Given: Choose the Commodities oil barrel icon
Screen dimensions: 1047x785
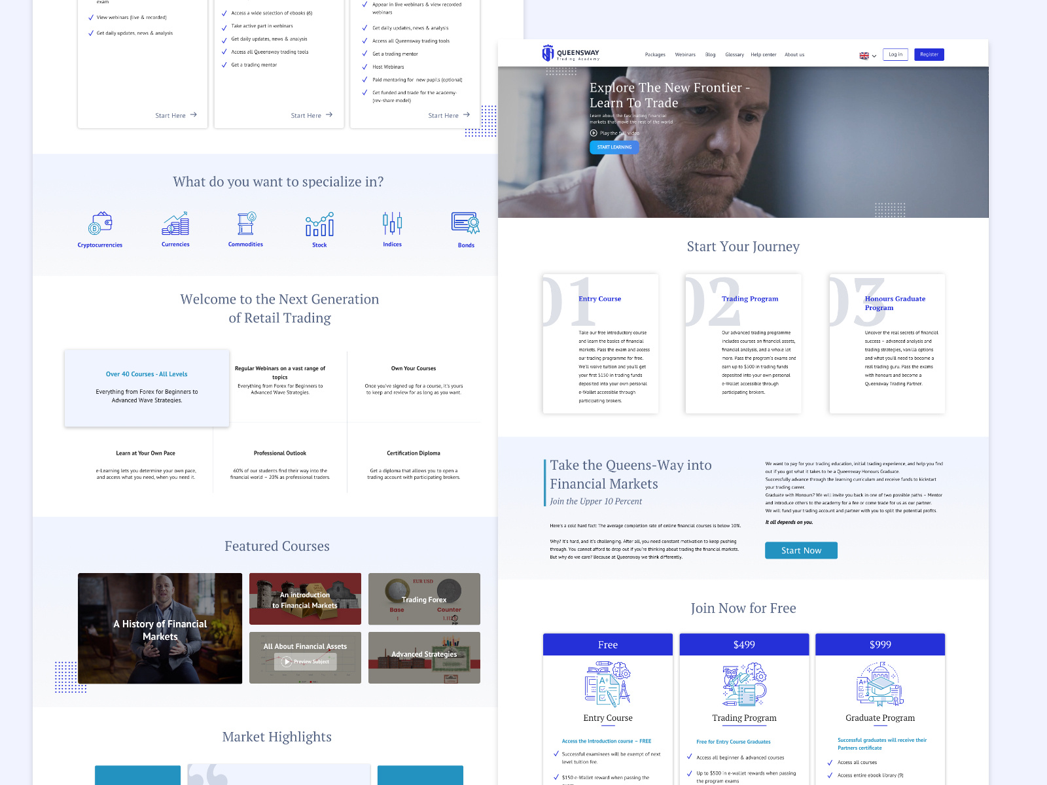Looking at the screenshot, I should tap(246, 224).
